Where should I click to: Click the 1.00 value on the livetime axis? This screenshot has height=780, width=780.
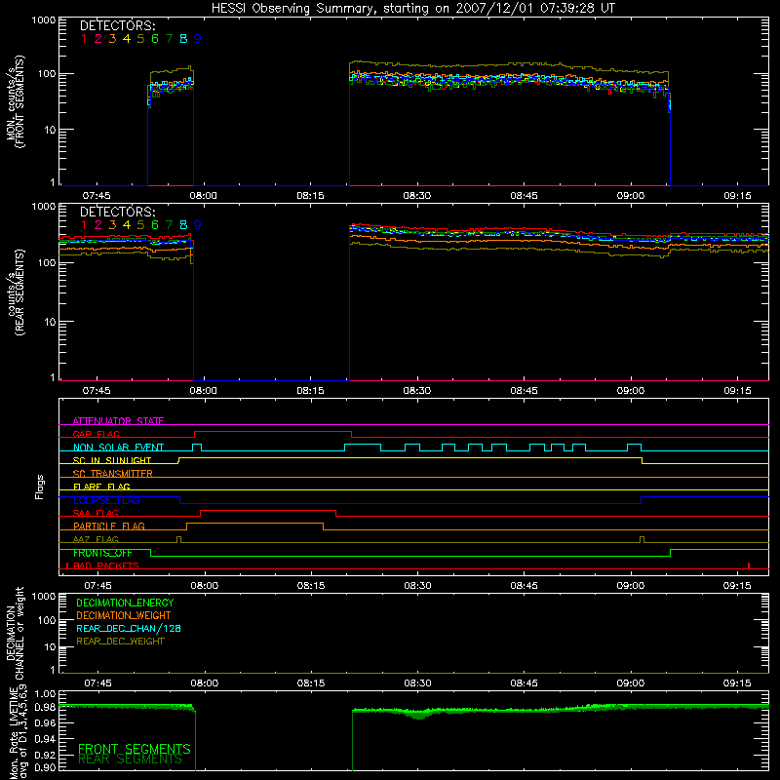pos(45,694)
